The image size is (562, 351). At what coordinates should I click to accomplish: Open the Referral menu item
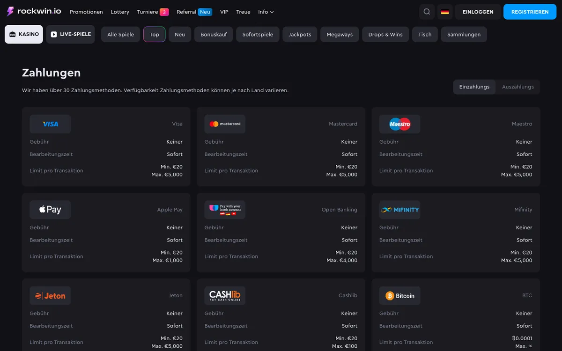click(x=194, y=12)
